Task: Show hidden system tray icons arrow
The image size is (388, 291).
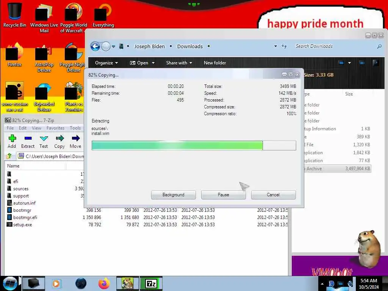Action: pos(322,284)
